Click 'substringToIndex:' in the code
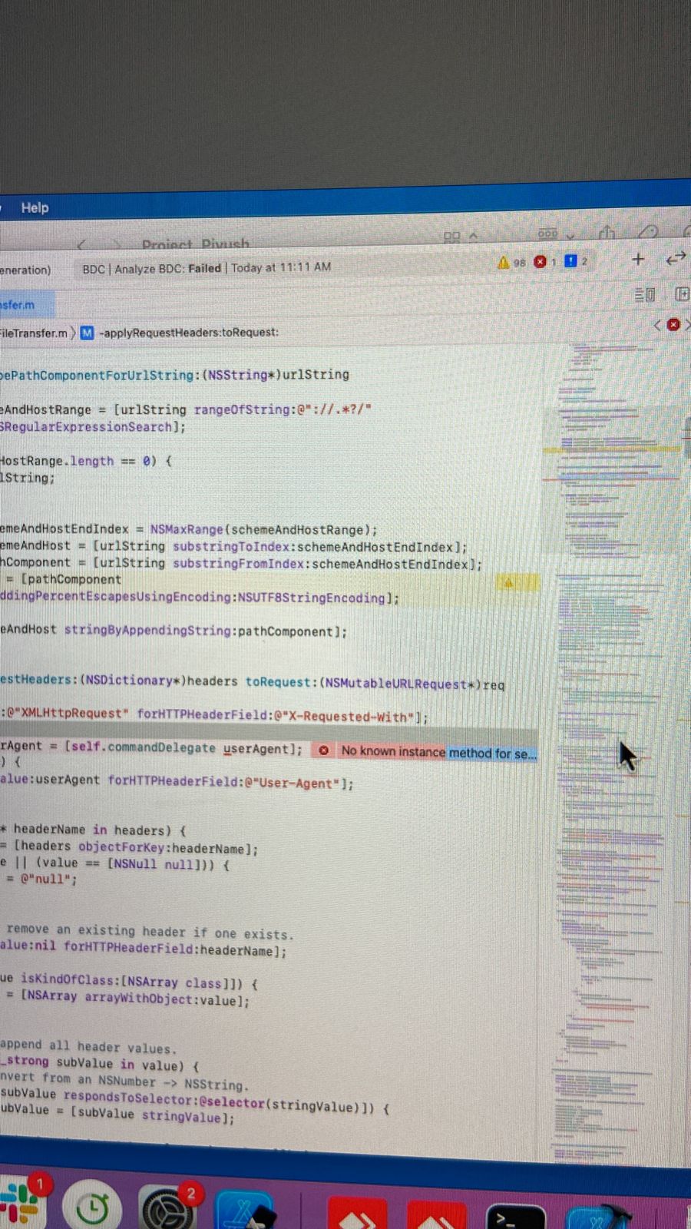The width and height of the screenshot is (691, 1229). click(x=234, y=546)
